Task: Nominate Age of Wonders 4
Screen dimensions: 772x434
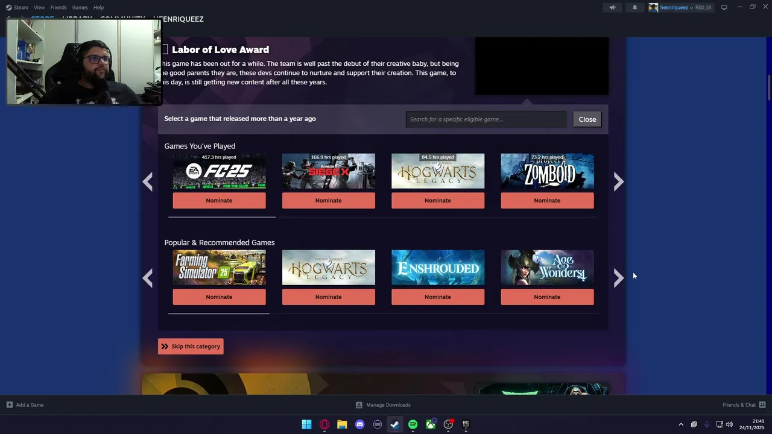Action: coord(547,297)
